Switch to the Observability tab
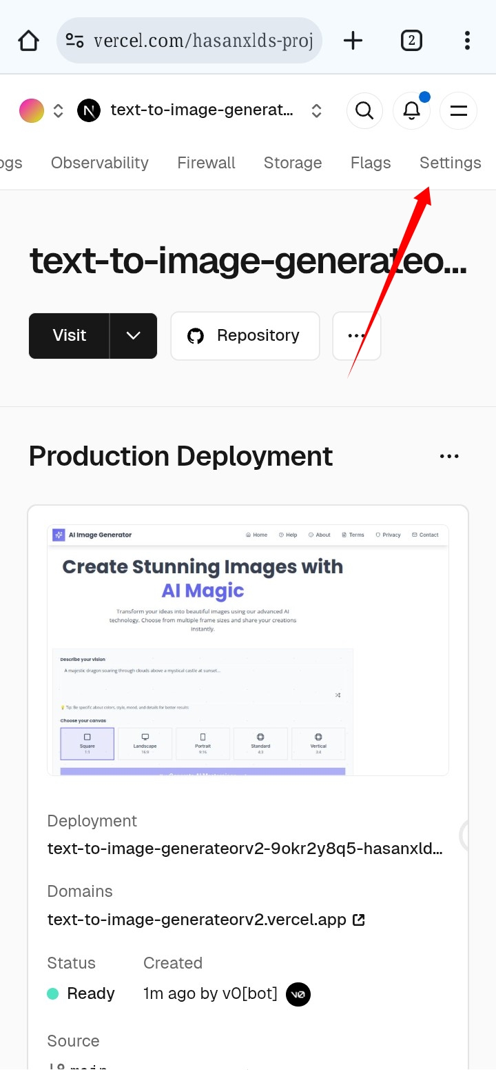This screenshot has width=496, height=1070. point(100,163)
